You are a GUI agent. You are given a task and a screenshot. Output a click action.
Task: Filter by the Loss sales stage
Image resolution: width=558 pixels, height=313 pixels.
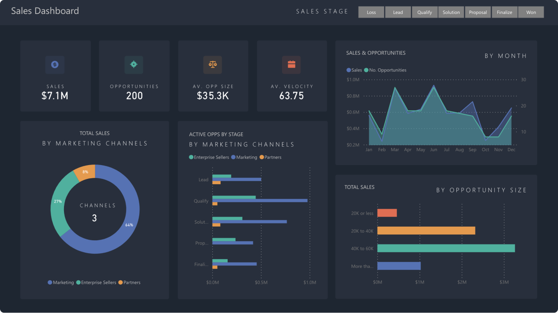[x=371, y=12]
